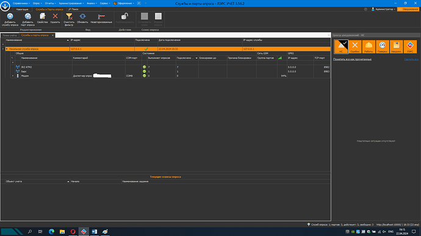Switch to the Навигация ribbon tab

22,9
